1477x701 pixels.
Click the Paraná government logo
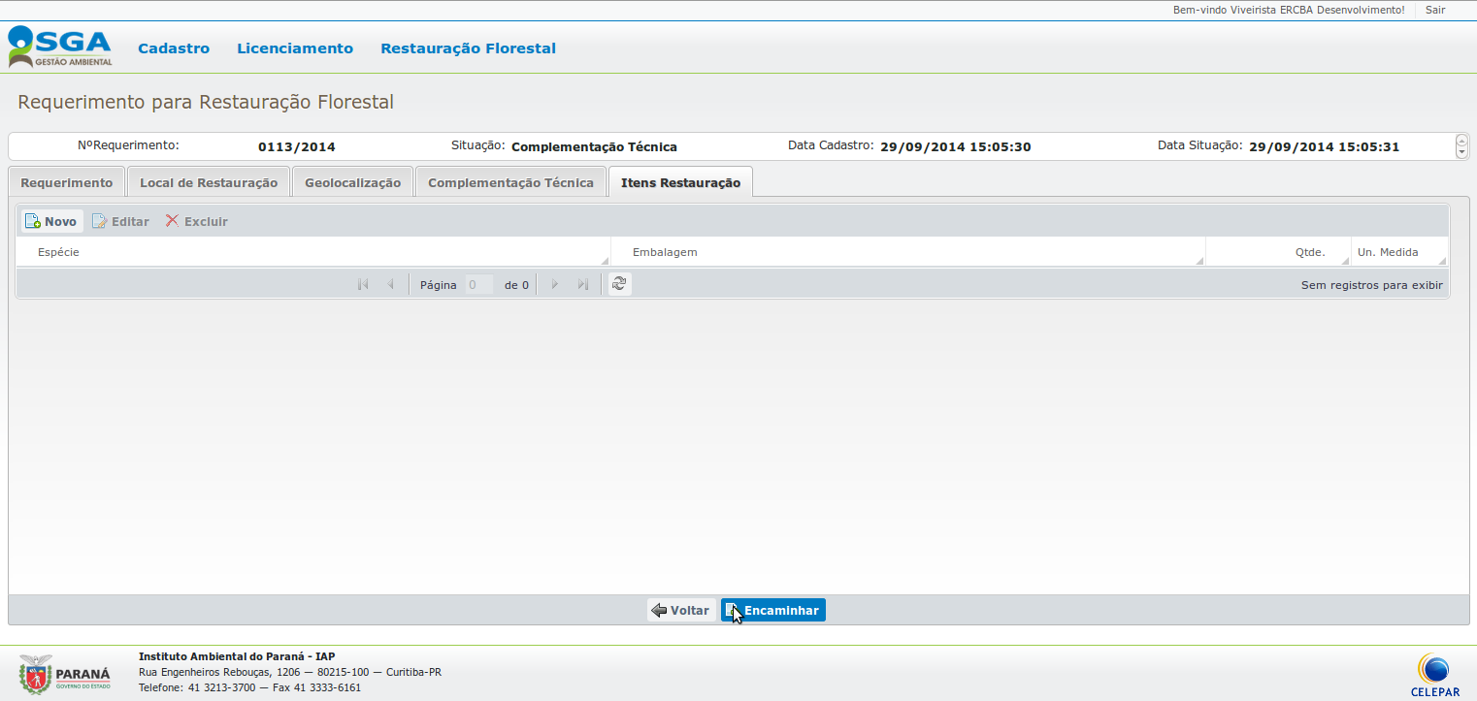click(x=65, y=673)
